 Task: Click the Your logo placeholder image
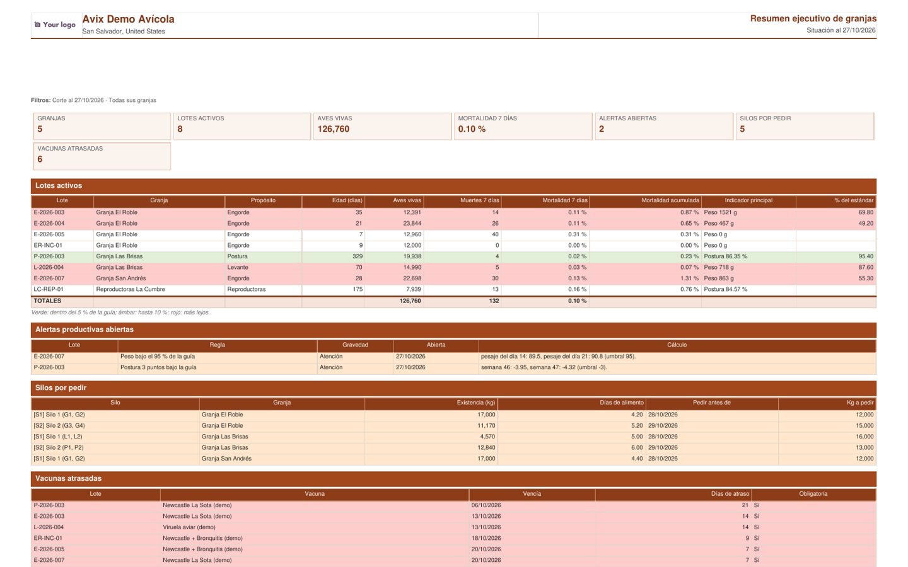coord(55,25)
